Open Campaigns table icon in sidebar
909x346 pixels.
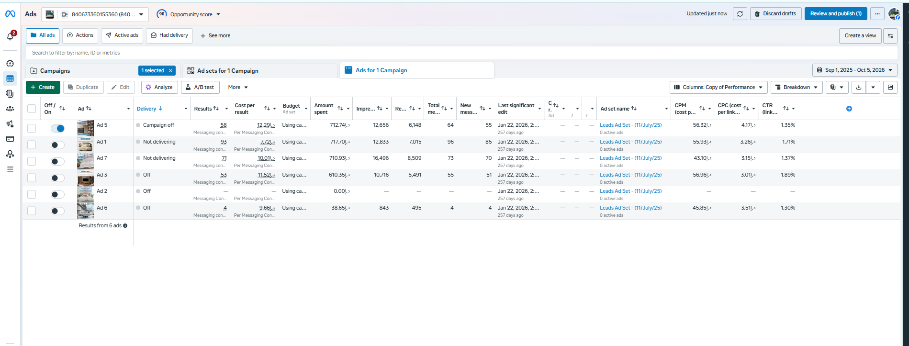(10, 78)
